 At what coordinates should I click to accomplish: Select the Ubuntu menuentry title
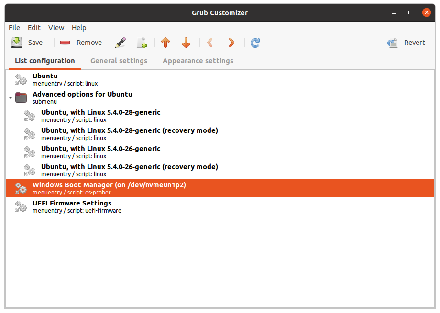pos(45,76)
